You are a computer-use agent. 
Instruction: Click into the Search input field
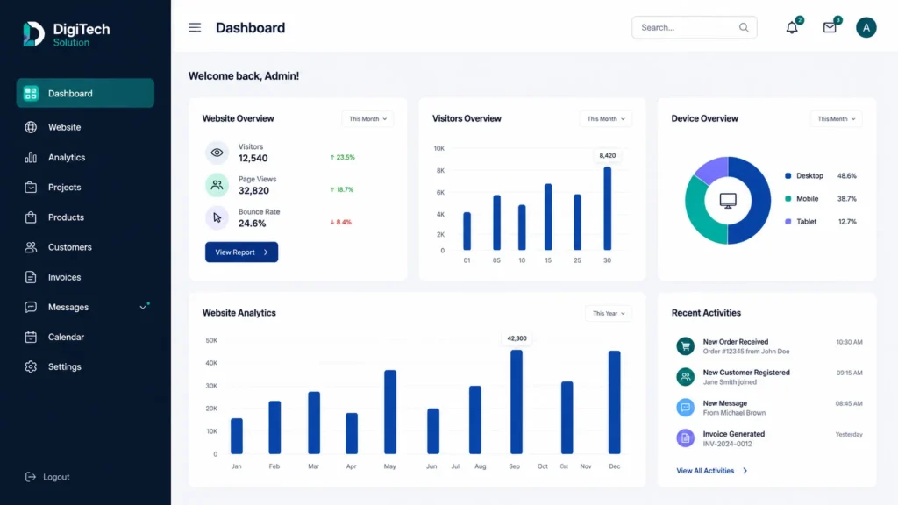(688, 27)
